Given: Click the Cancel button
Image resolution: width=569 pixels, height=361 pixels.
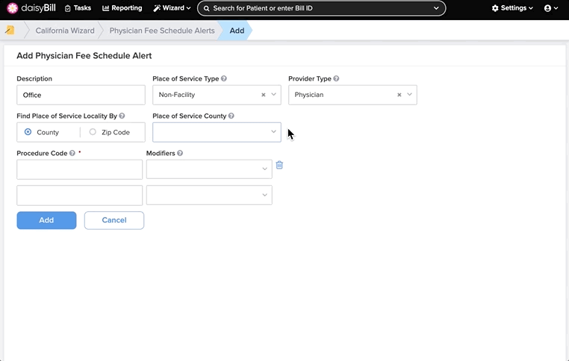Looking at the screenshot, I should tap(114, 220).
